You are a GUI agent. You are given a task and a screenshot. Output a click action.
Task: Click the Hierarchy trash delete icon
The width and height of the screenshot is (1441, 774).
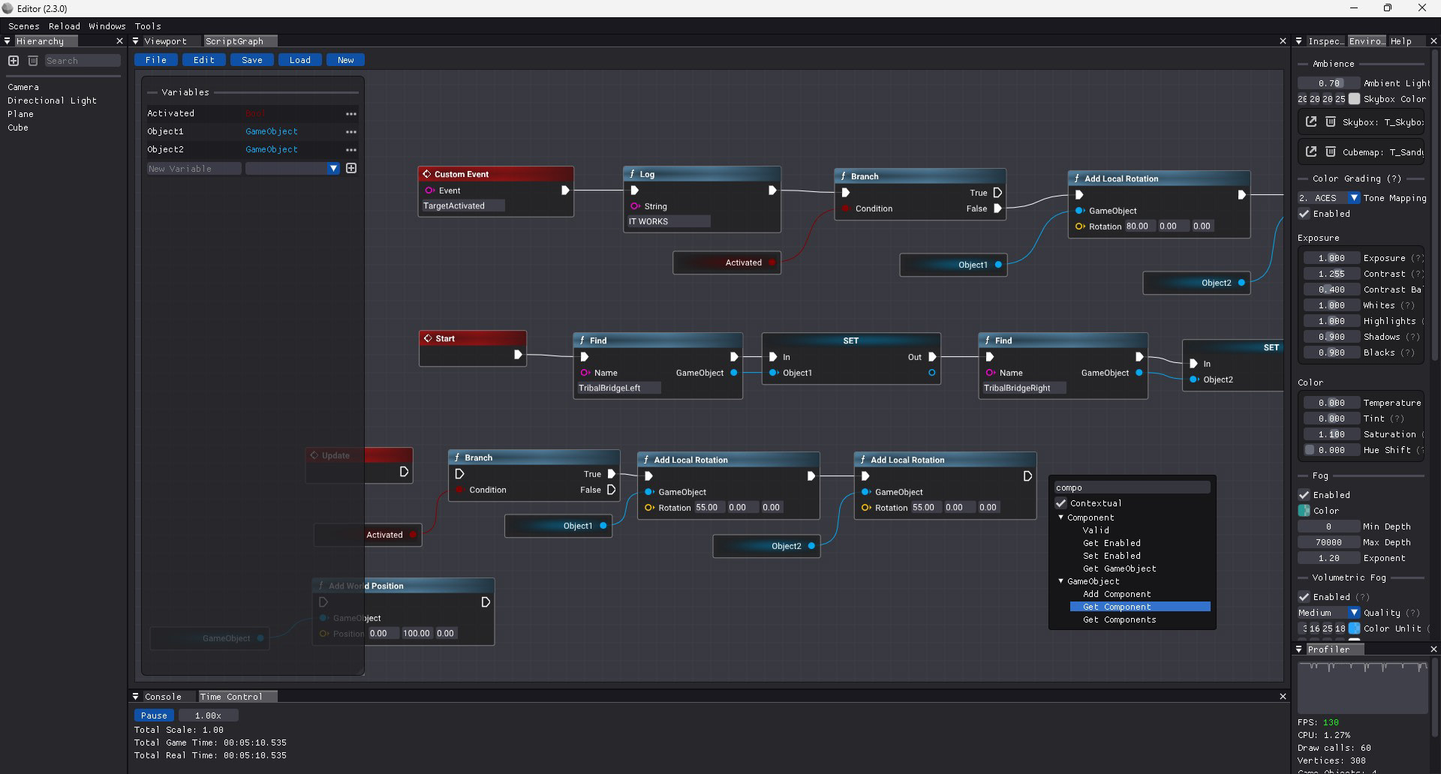tap(33, 61)
